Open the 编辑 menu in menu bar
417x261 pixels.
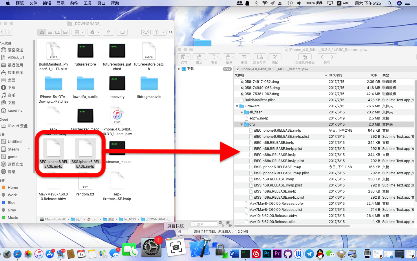tap(47, 3)
